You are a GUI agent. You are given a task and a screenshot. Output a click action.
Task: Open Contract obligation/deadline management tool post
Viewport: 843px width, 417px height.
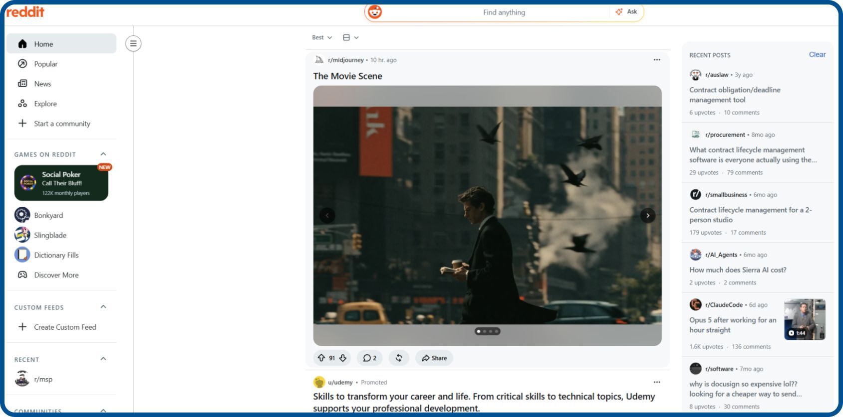pyautogui.click(x=735, y=95)
